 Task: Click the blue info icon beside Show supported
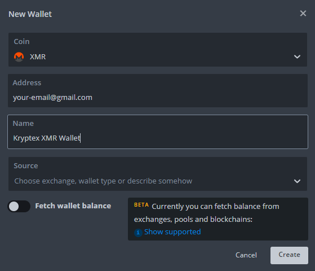point(138,233)
